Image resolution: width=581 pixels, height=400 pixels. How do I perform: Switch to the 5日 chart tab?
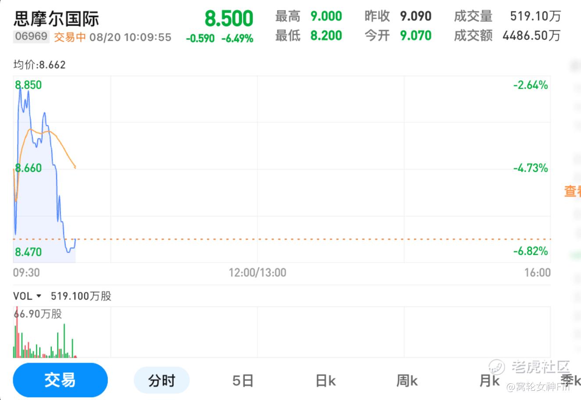(243, 380)
